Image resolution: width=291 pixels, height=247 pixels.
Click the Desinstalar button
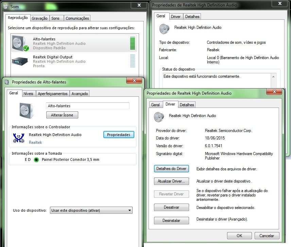171,220
